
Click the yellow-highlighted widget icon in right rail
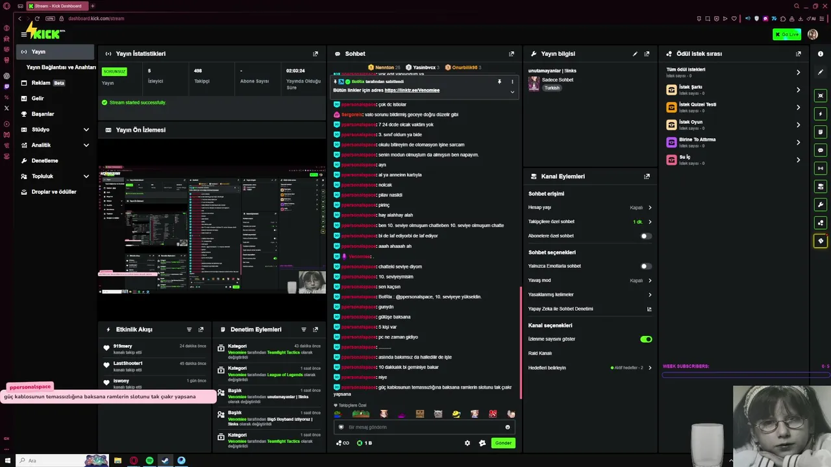pos(821,241)
